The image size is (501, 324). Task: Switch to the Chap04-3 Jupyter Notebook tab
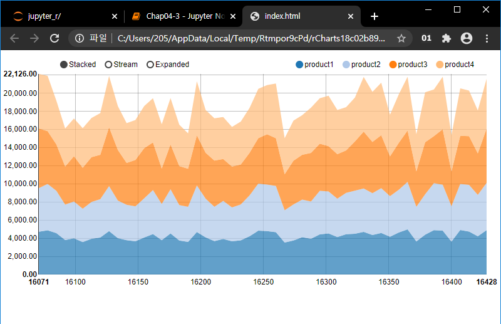point(183,16)
